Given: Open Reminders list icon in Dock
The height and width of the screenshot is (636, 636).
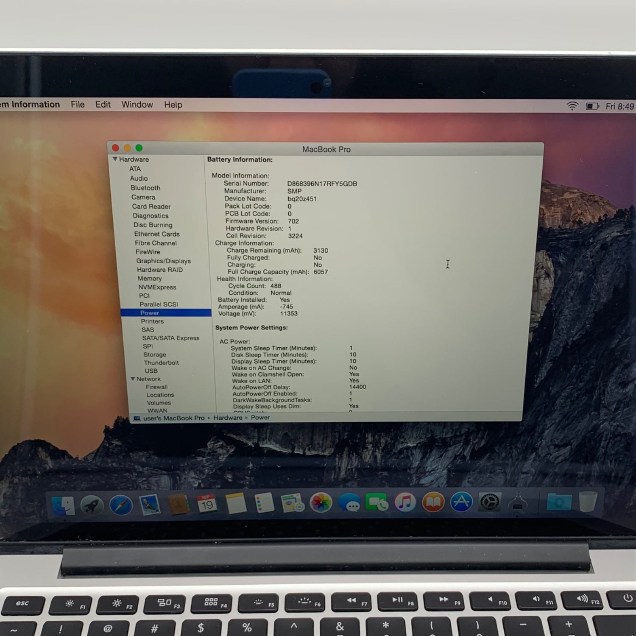Looking at the screenshot, I should (x=264, y=504).
